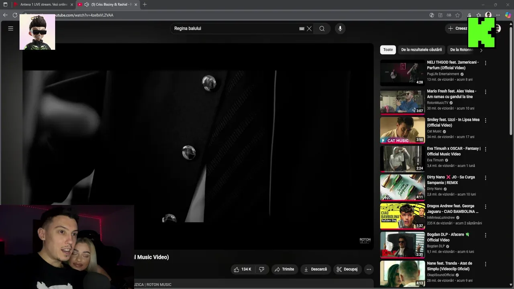Open more actions ellipsis under video

[x=369, y=269]
